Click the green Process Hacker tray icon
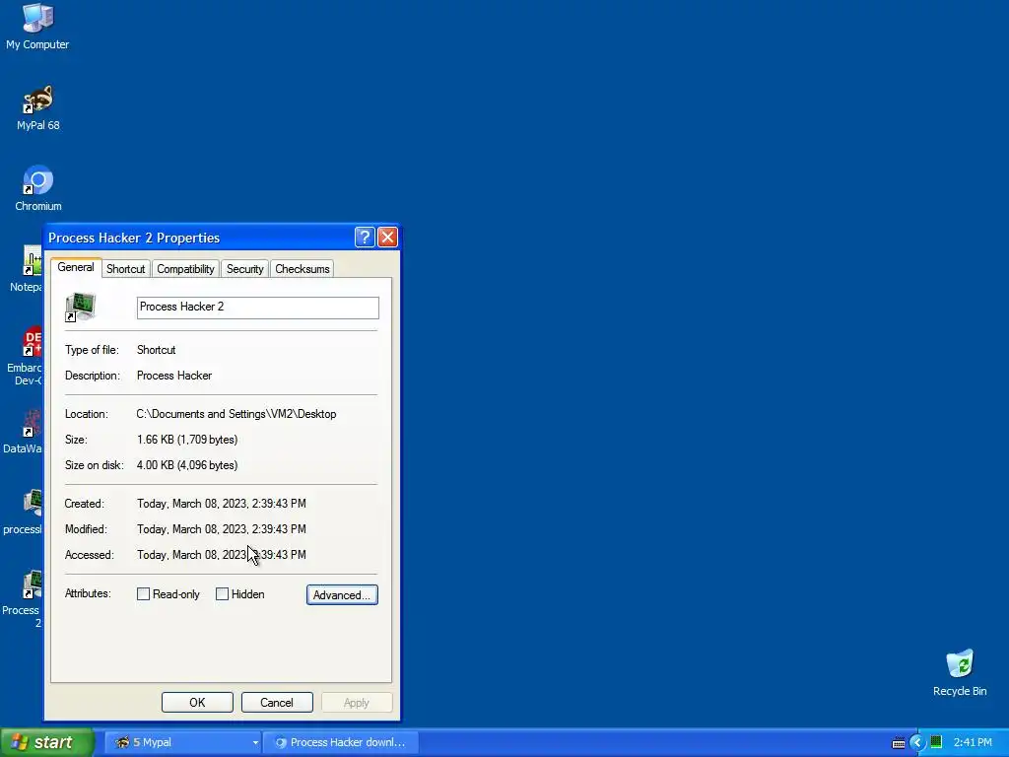This screenshot has width=1009, height=757. 936,742
